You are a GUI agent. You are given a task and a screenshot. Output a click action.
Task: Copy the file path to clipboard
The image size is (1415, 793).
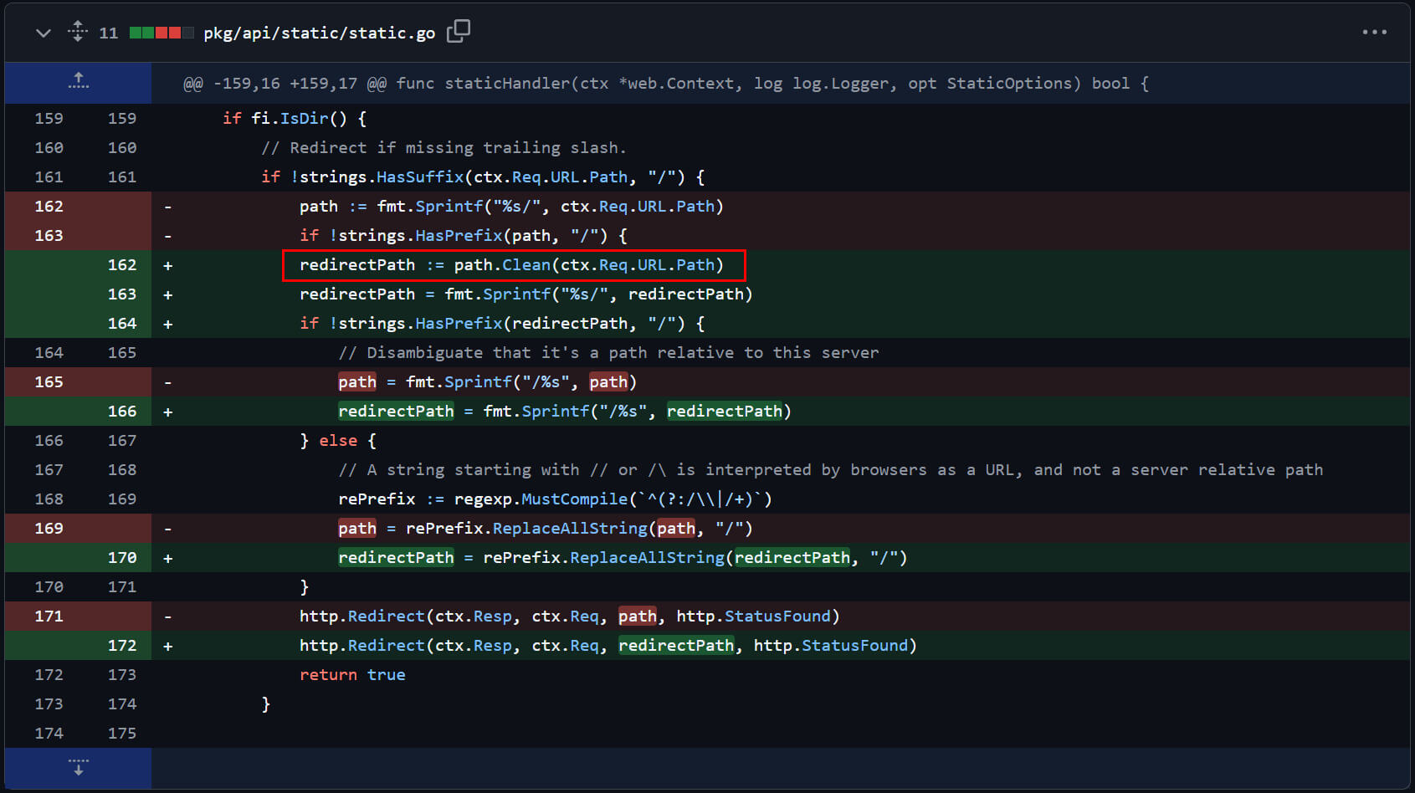click(459, 31)
